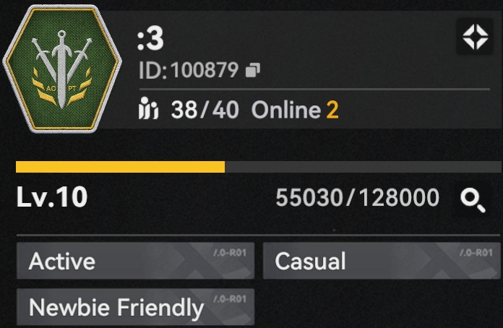Copy the guild ID with the copy icon
The width and height of the screenshot is (503, 328).
point(253,70)
